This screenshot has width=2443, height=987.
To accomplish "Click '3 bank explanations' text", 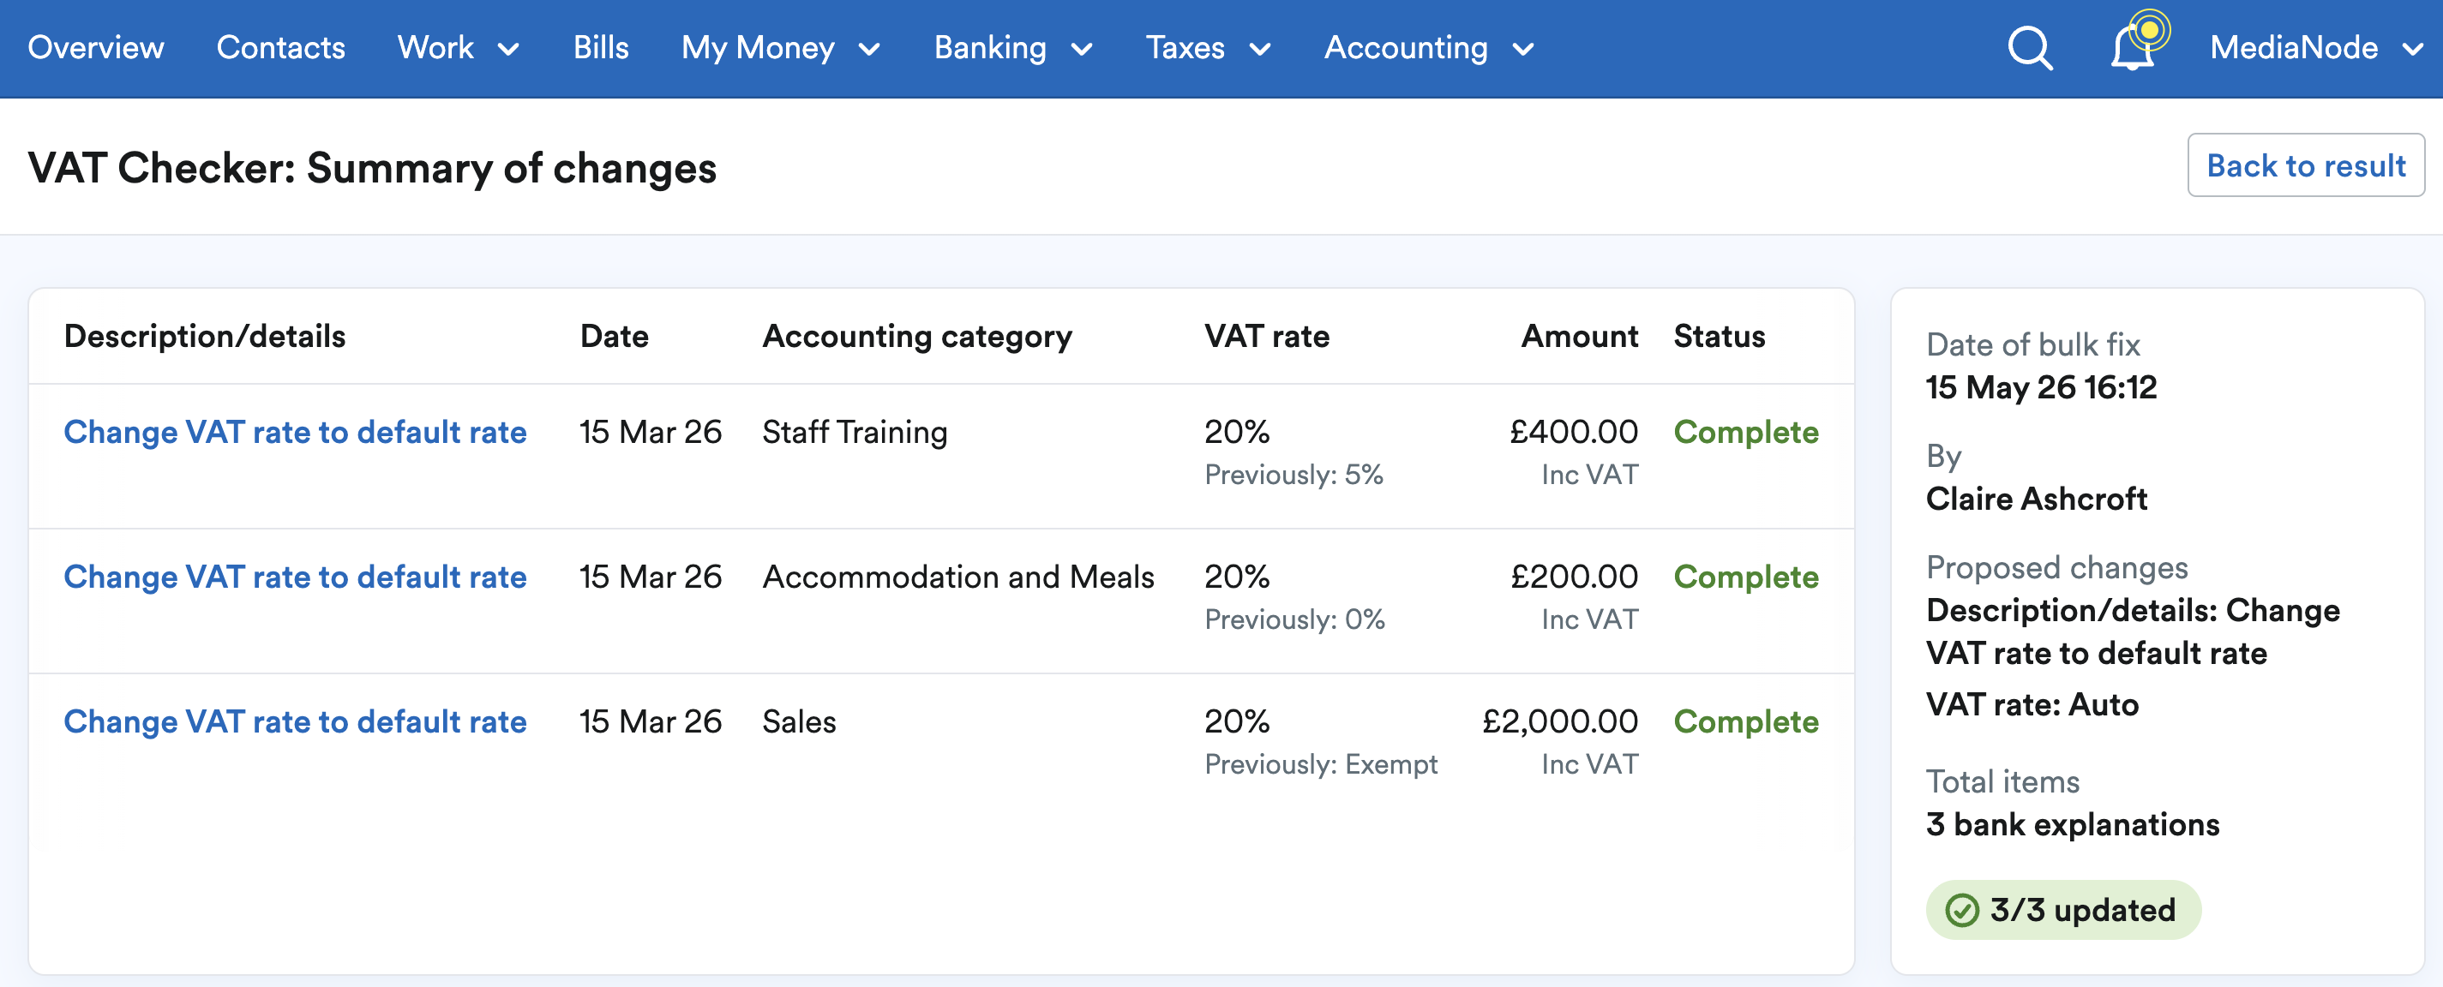I will (2072, 825).
